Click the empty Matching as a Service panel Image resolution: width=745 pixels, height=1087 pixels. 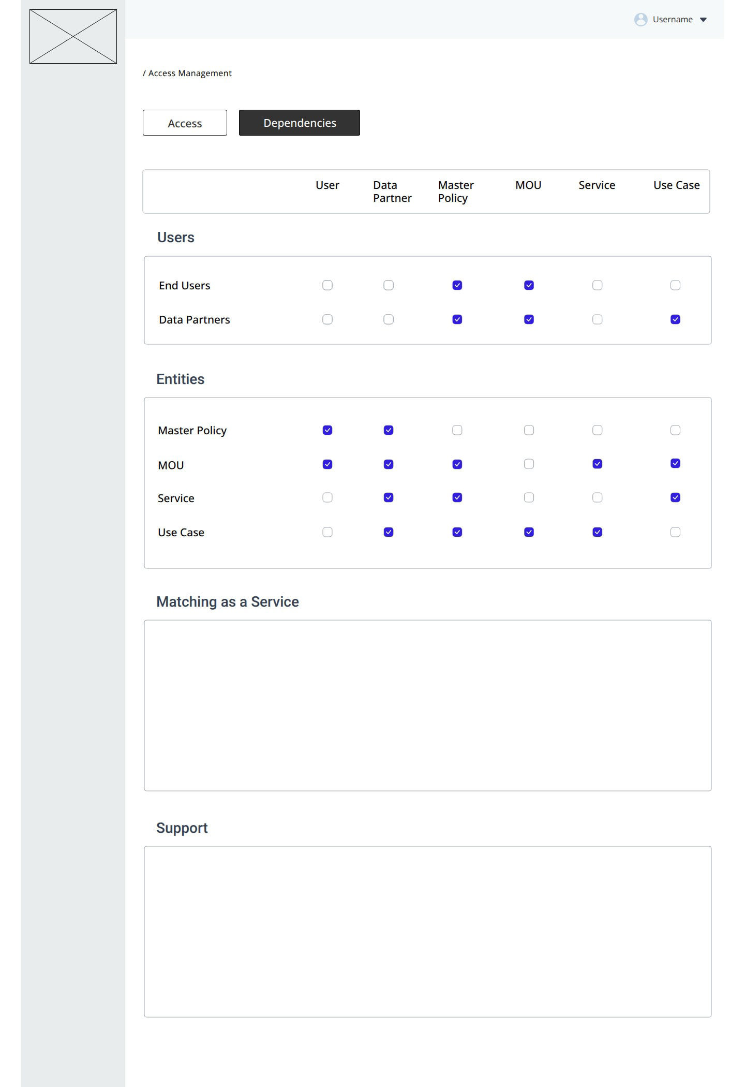[427, 705]
